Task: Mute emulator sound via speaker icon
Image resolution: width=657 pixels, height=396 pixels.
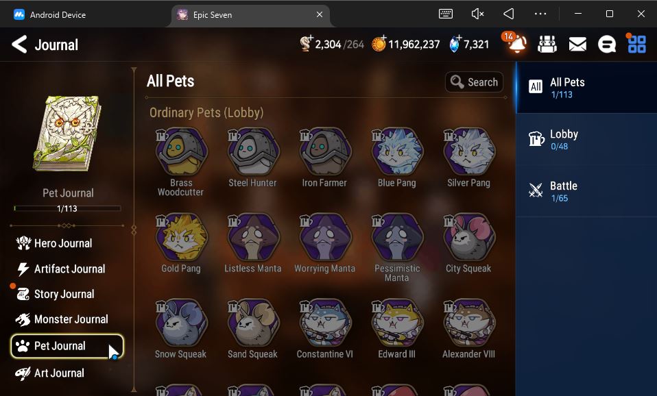Action: [477, 14]
